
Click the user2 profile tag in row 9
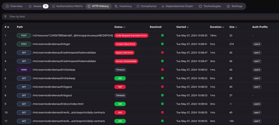click(257, 104)
